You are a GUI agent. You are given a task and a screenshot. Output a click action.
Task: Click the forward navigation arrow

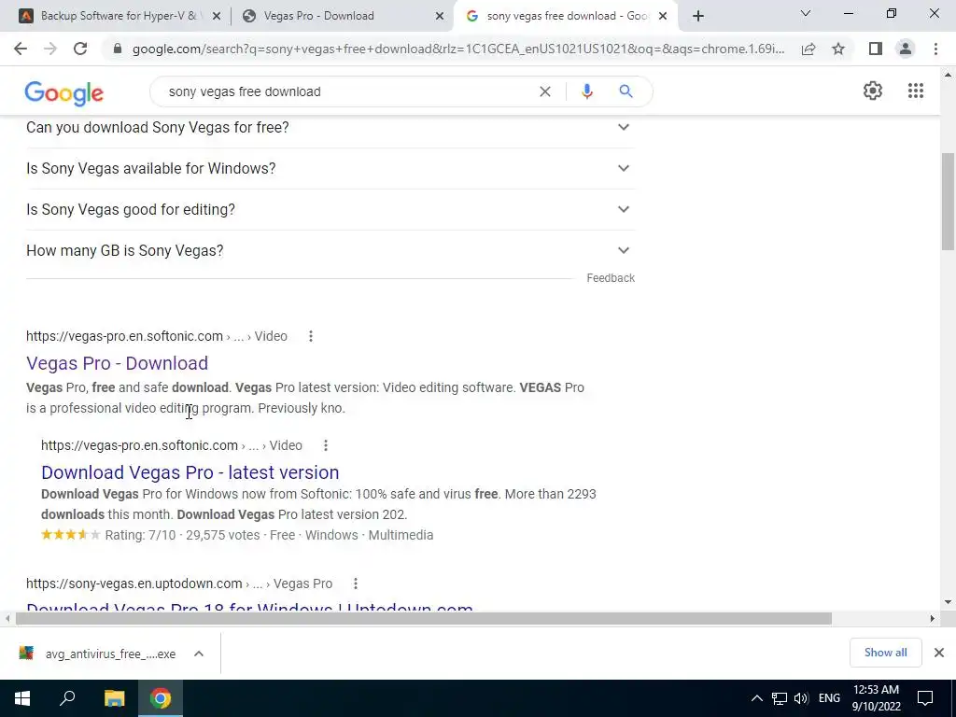pyautogui.click(x=50, y=49)
